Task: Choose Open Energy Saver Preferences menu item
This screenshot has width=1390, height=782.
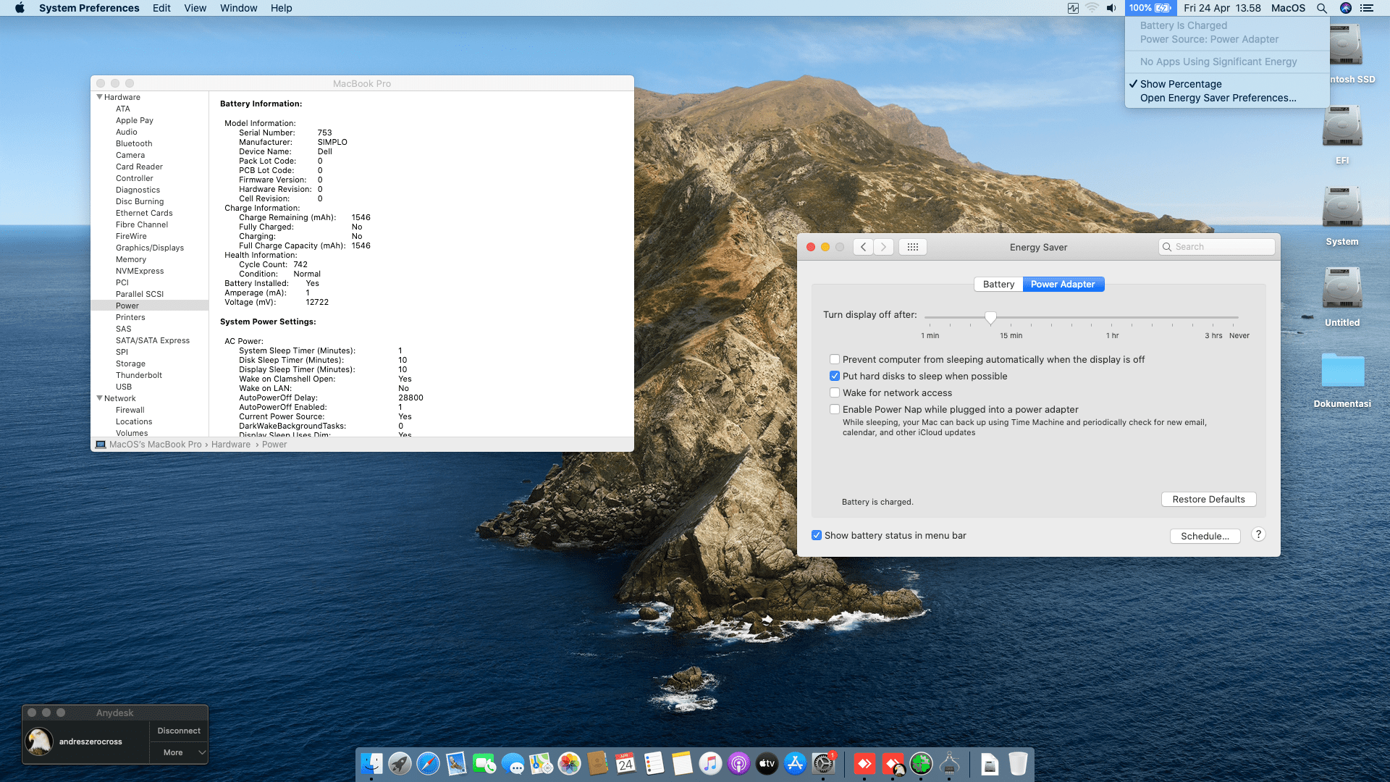Action: coord(1218,98)
